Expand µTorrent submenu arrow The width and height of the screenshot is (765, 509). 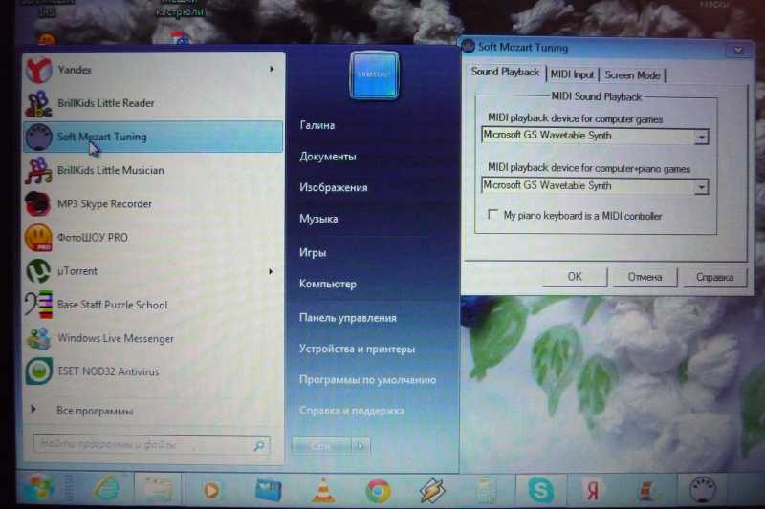click(x=271, y=271)
